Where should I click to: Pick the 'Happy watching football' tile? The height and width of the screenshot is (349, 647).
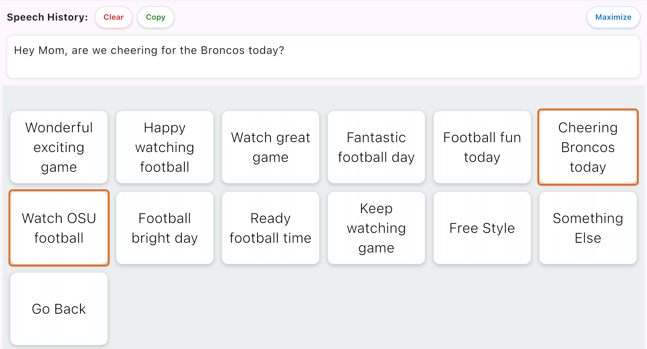click(x=165, y=147)
